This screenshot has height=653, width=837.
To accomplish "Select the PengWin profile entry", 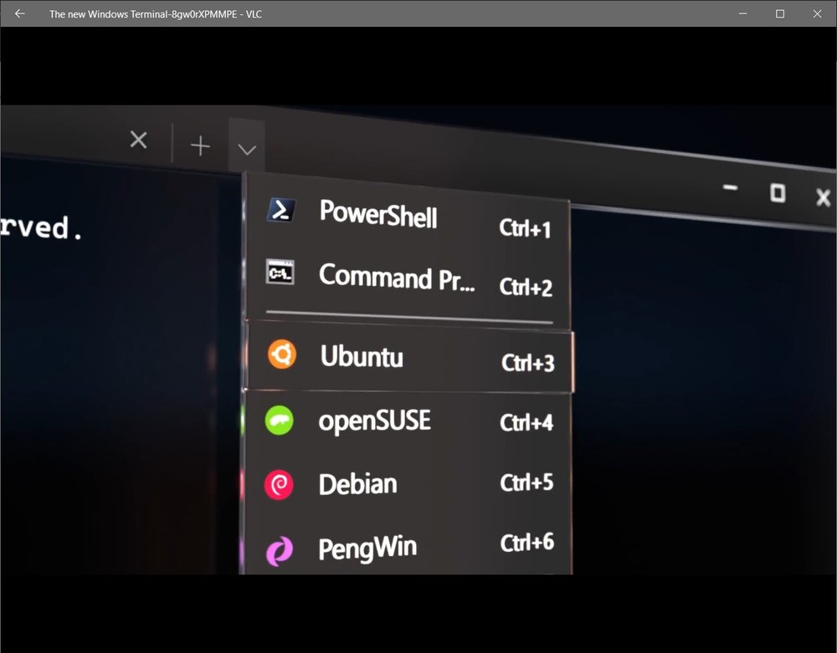I will [x=367, y=548].
